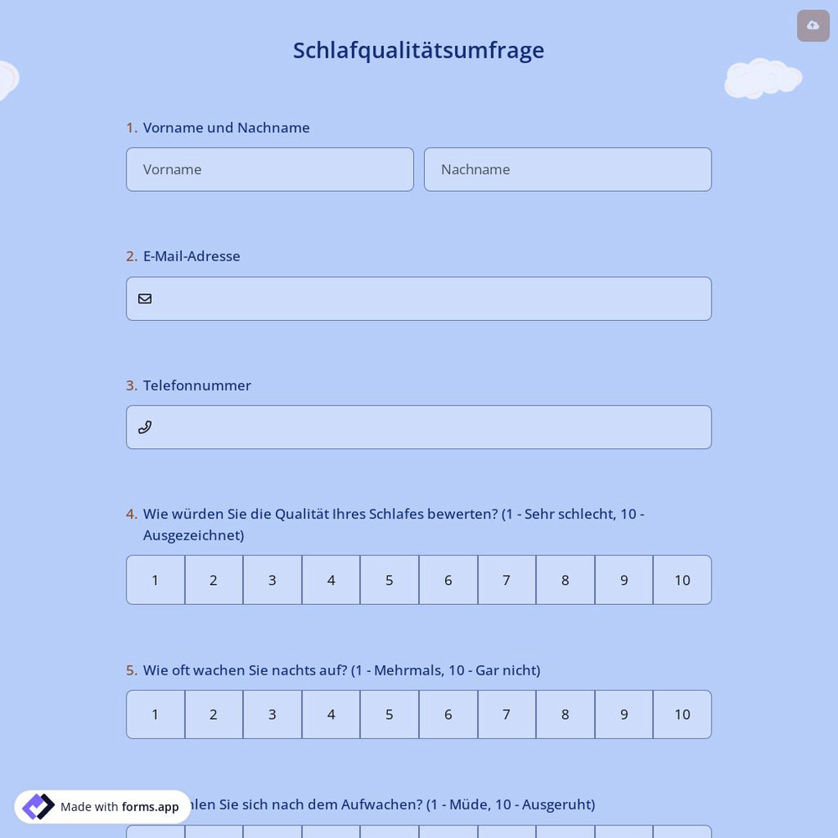Pick 6 on the 'Wie oft wachen Sie' scale

pyautogui.click(x=447, y=714)
